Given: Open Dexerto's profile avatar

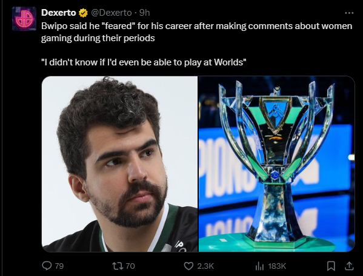Looking at the screenshot, I should click(24, 19).
